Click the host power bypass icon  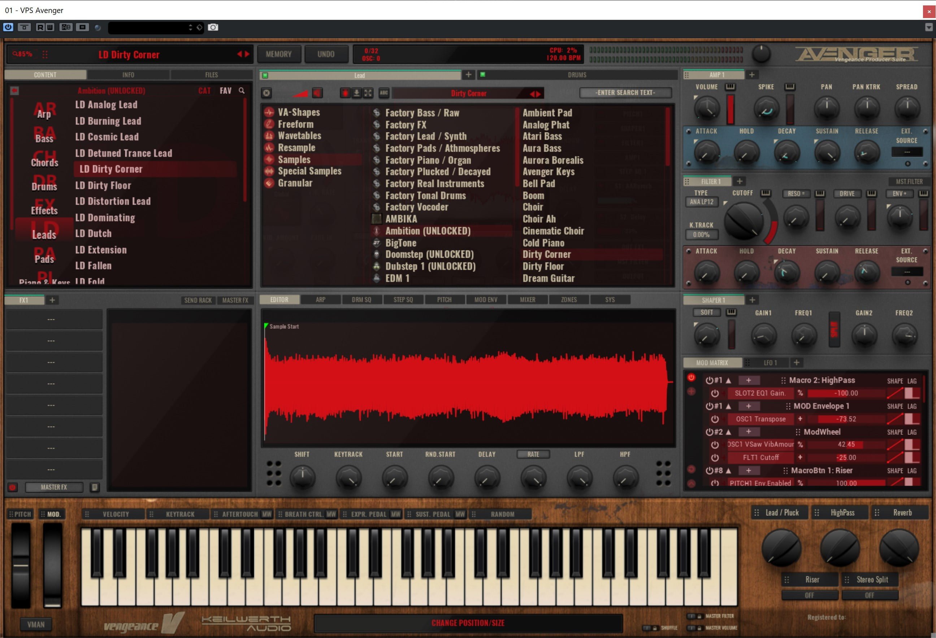(x=8, y=27)
